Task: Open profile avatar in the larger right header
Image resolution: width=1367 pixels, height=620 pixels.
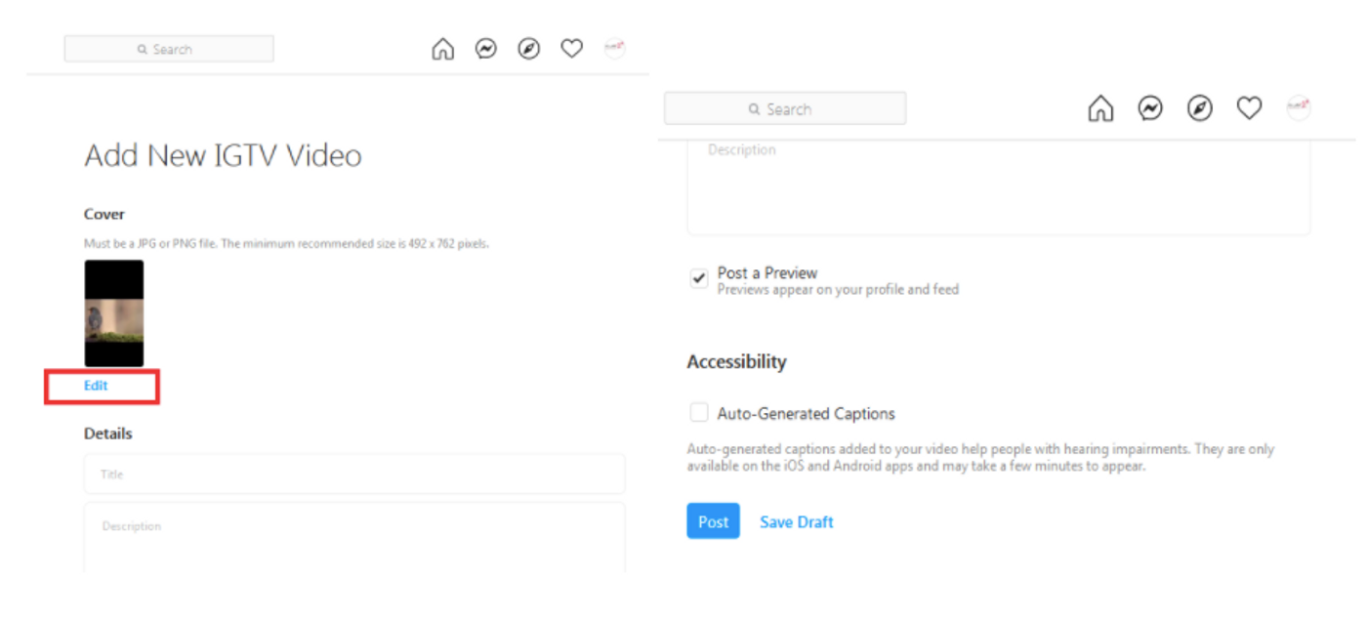Action: pyautogui.click(x=1298, y=108)
